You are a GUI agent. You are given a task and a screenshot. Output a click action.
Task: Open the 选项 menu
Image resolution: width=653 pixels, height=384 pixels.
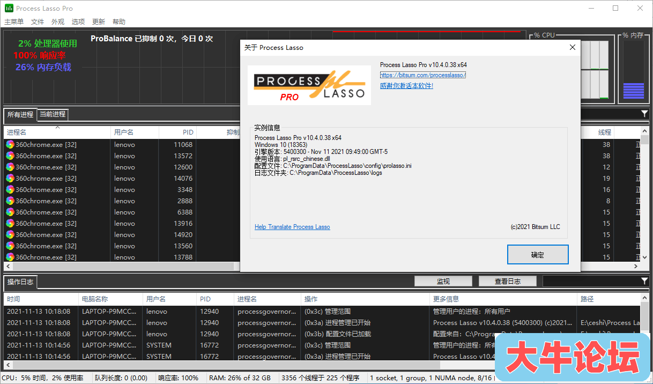[x=78, y=22]
